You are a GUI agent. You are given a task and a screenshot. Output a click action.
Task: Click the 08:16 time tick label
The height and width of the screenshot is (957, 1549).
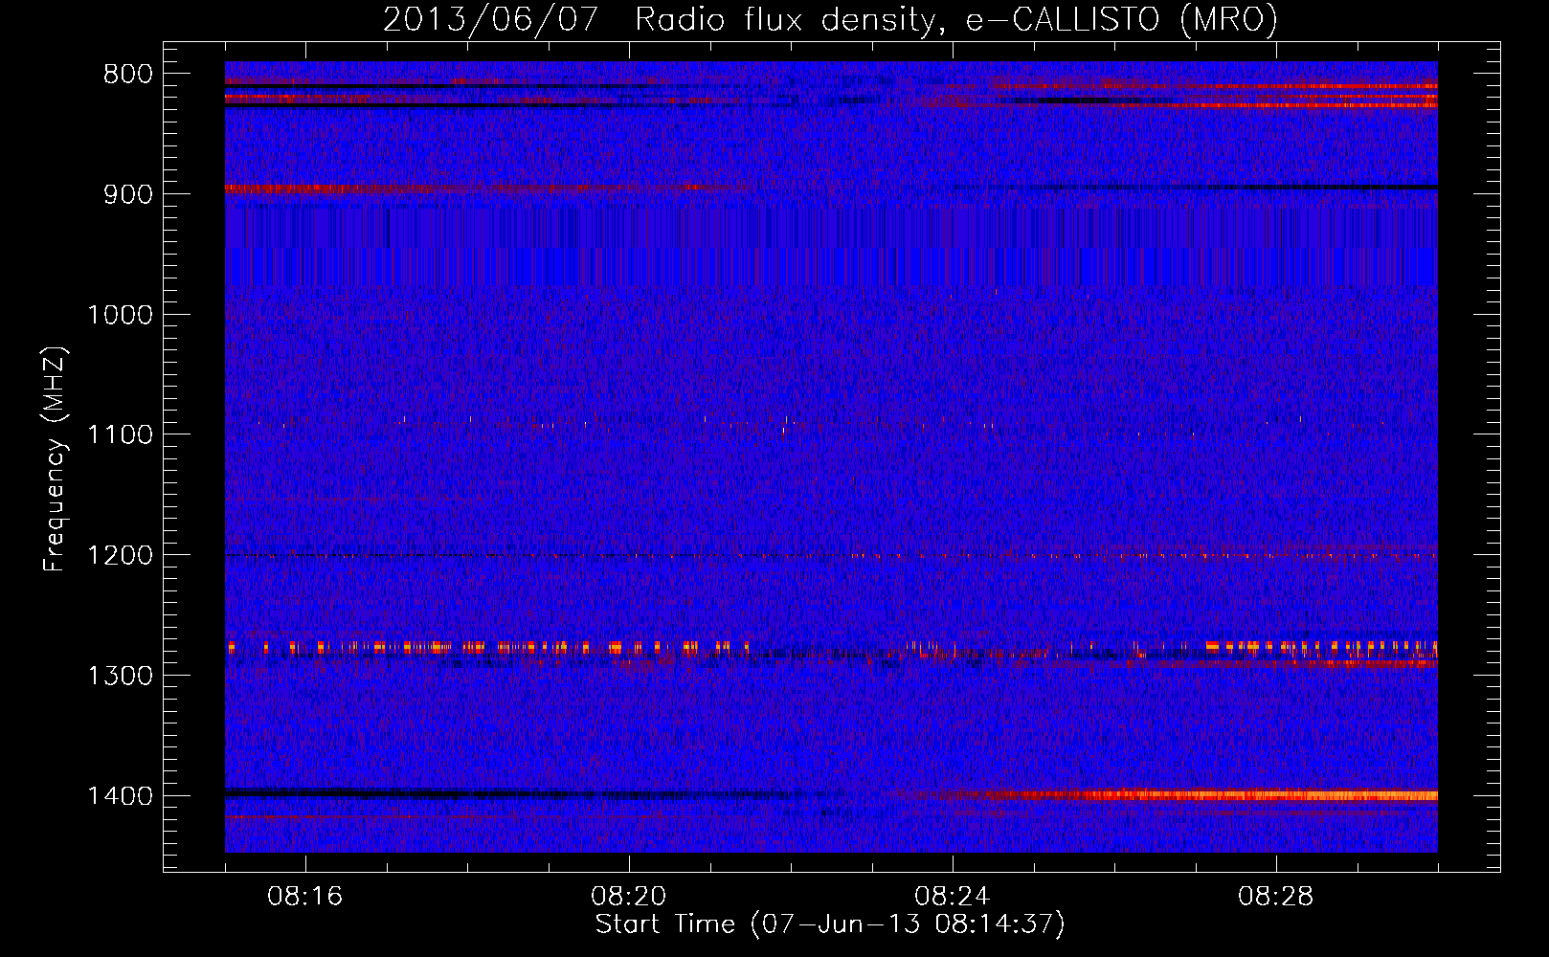click(305, 897)
